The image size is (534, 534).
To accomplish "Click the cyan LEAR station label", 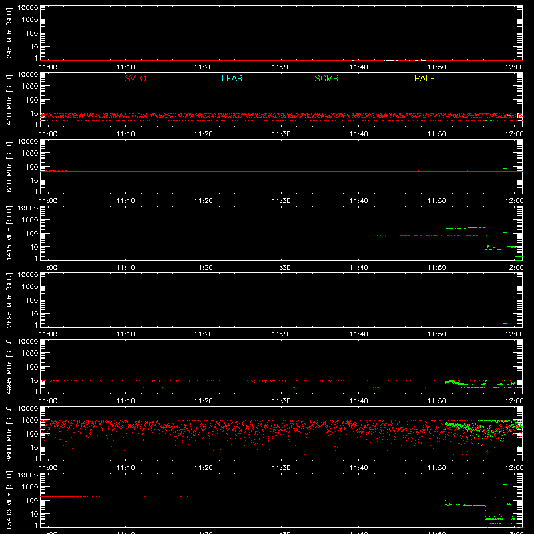I will (x=232, y=78).
